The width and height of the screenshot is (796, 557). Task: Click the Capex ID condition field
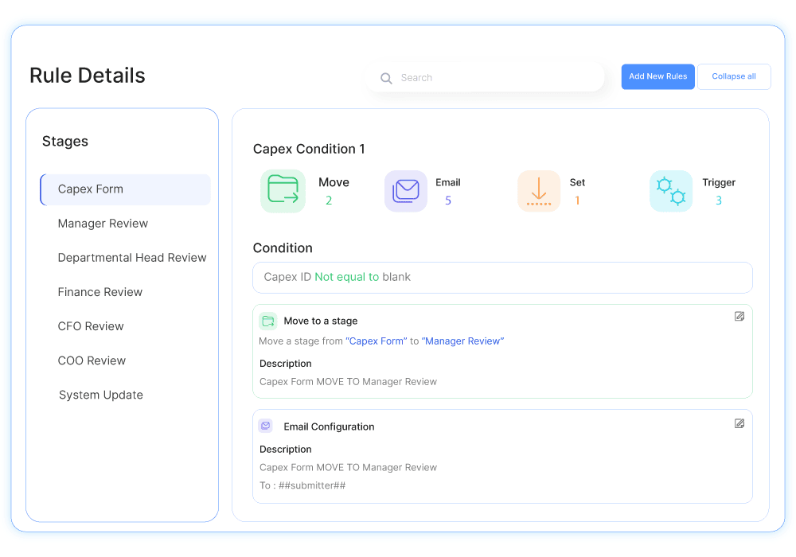point(502,278)
